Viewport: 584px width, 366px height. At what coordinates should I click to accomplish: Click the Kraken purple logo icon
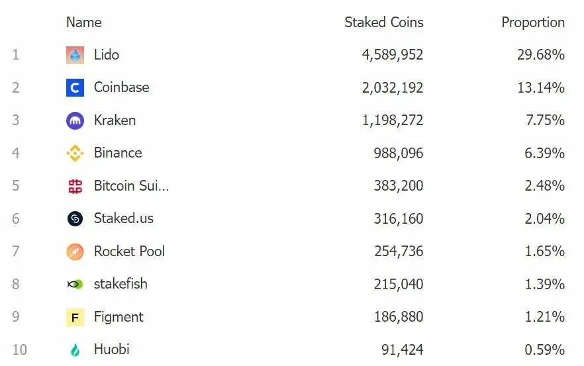pyautogui.click(x=75, y=120)
